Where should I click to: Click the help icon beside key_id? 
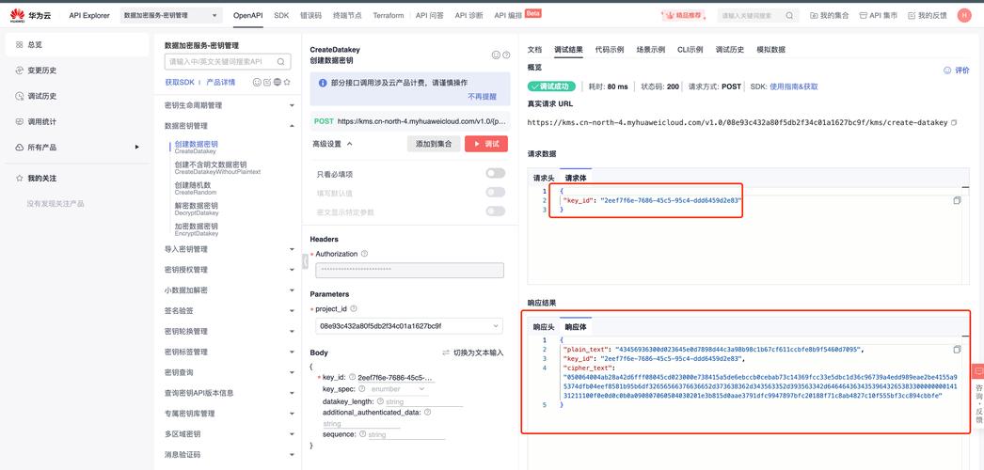(x=352, y=377)
